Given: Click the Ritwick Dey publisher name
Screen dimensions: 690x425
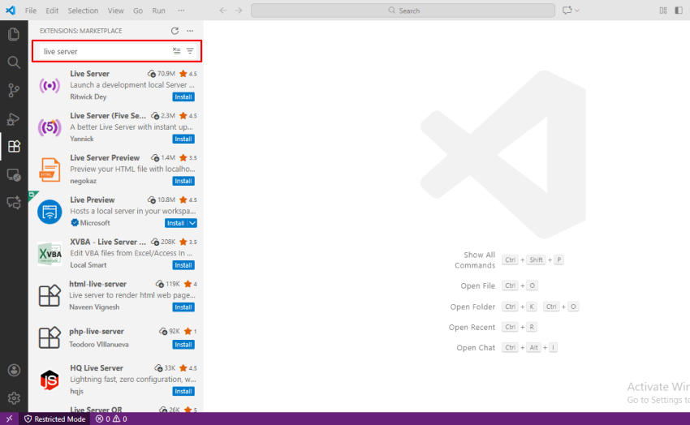Looking at the screenshot, I should coord(88,97).
